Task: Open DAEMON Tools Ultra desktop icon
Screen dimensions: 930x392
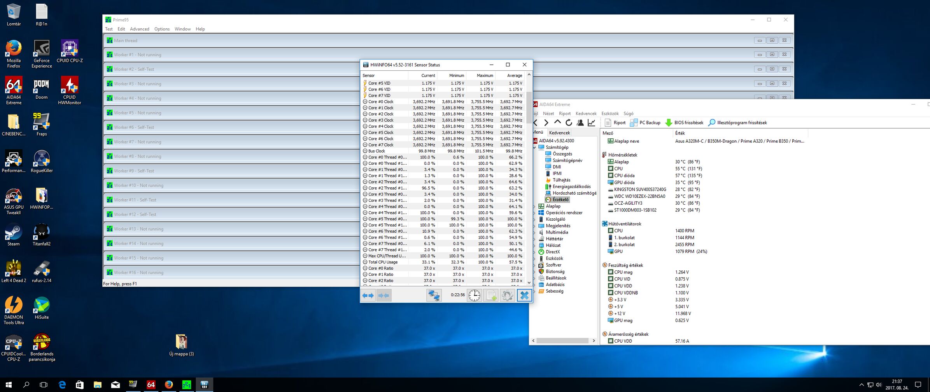Action: coord(14,310)
